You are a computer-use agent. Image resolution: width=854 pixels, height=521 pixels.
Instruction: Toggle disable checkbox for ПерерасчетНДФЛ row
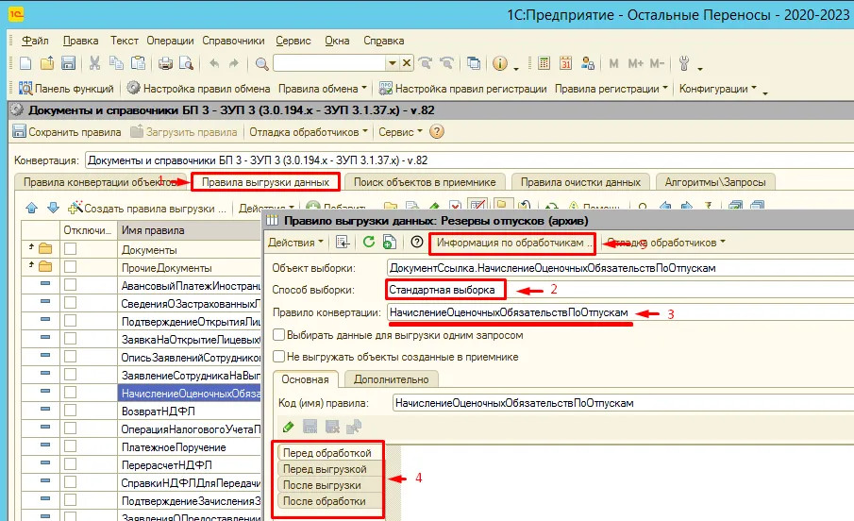[x=70, y=464]
